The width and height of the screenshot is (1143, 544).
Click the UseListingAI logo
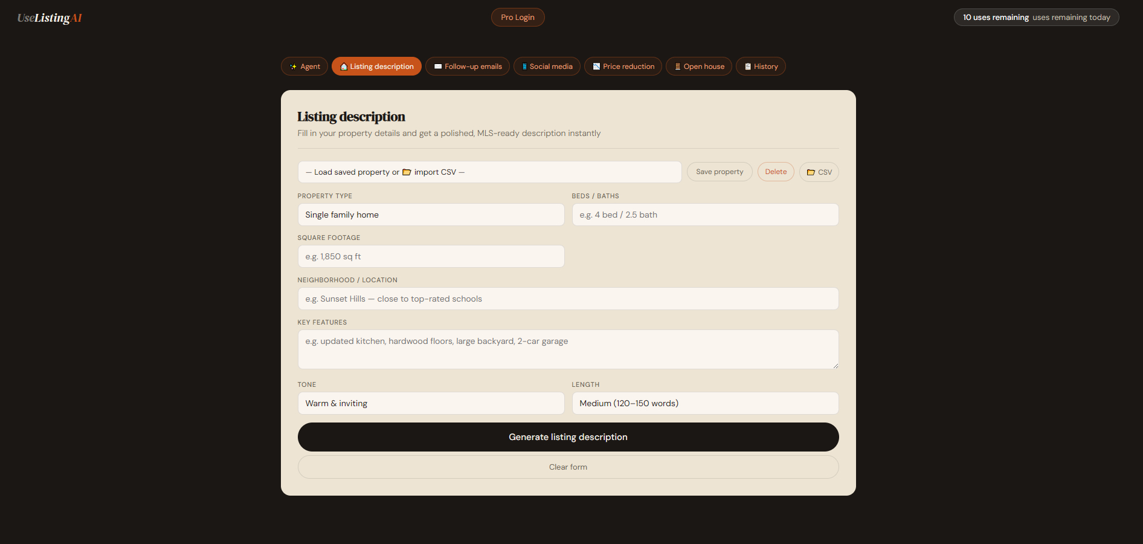coord(50,18)
